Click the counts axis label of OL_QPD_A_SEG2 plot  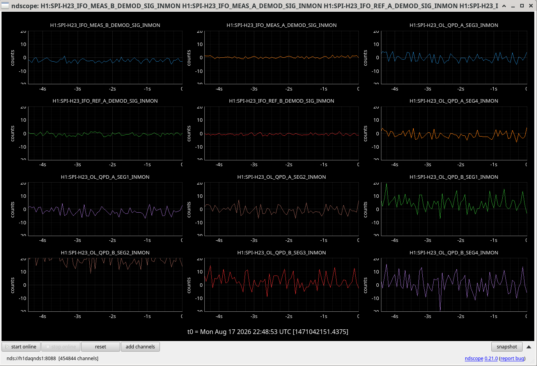click(x=189, y=210)
